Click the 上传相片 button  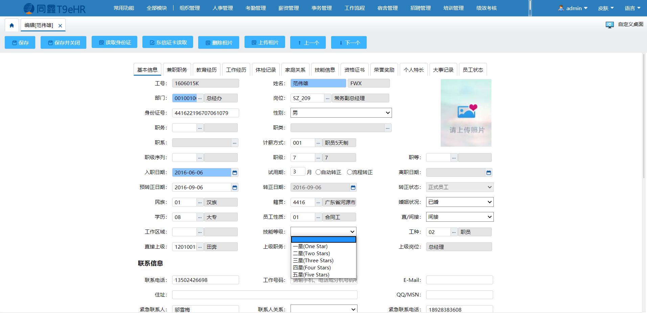[264, 42]
